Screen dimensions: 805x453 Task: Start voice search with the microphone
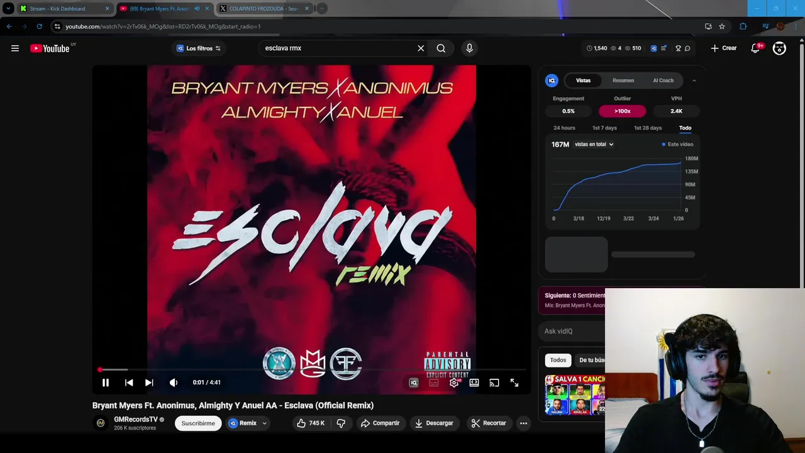tap(469, 48)
